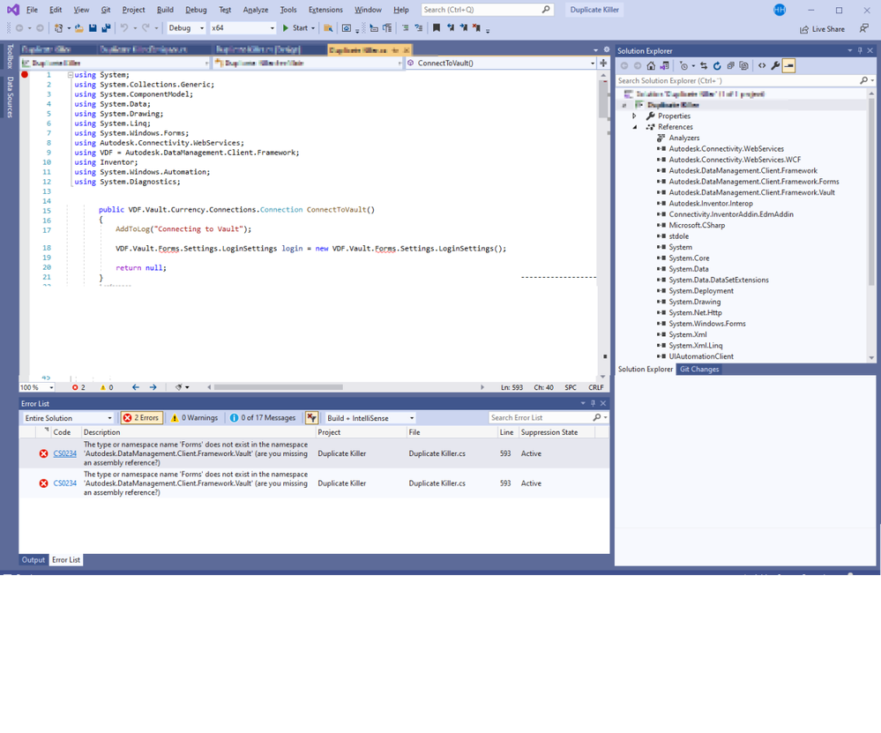Click the Solution Explorer Home icon
881x733 pixels.
(651, 66)
